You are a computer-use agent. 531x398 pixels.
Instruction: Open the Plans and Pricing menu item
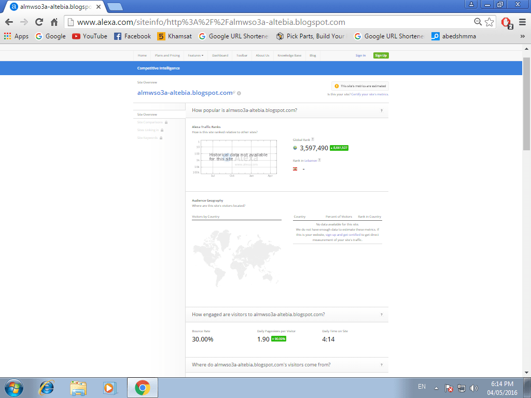[x=167, y=55]
